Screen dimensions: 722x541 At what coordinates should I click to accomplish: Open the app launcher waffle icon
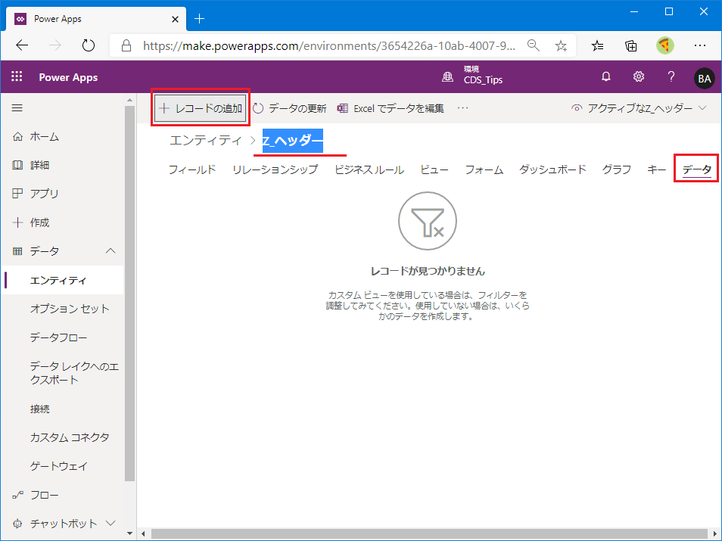coord(17,76)
